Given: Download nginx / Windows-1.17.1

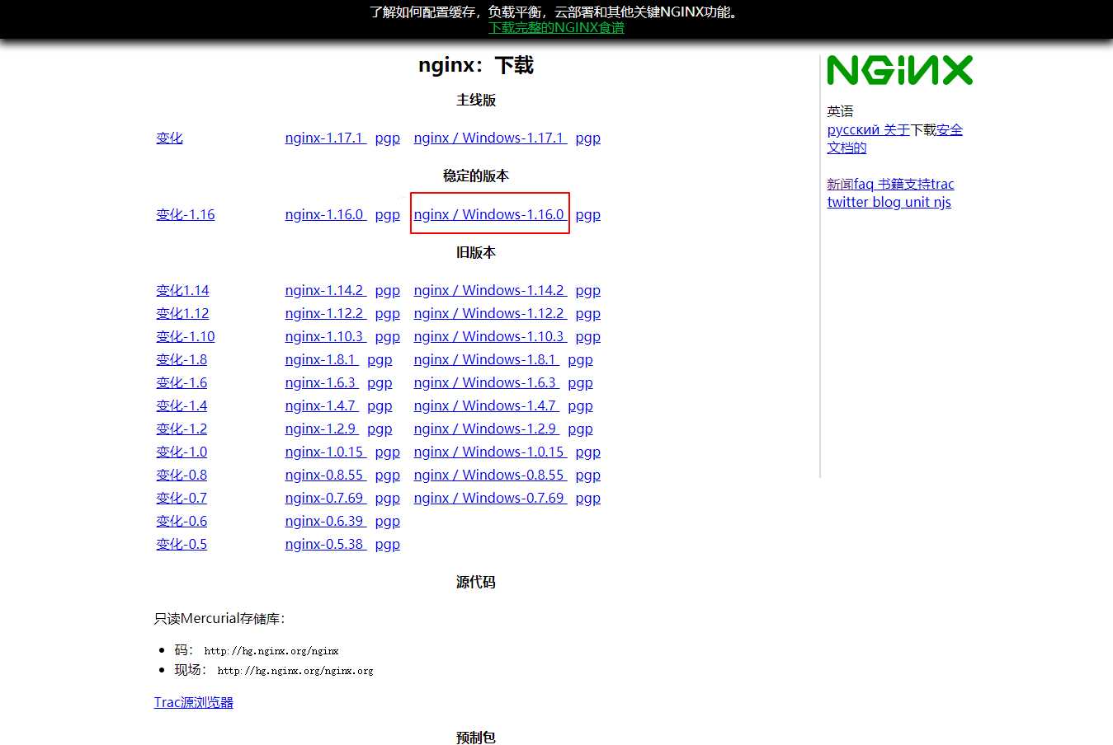Looking at the screenshot, I should (x=490, y=138).
